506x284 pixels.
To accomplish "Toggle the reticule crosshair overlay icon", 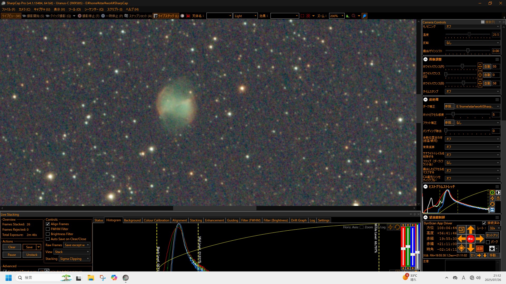I will (308, 16).
